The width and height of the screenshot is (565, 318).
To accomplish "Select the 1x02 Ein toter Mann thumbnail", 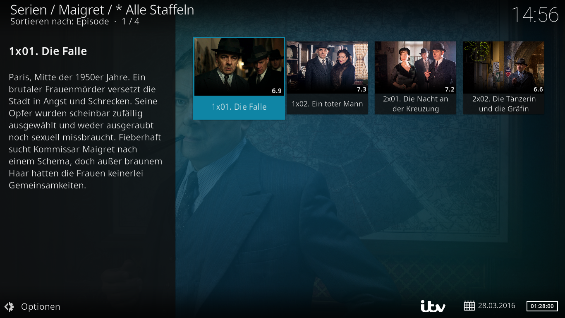I will point(327,67).
